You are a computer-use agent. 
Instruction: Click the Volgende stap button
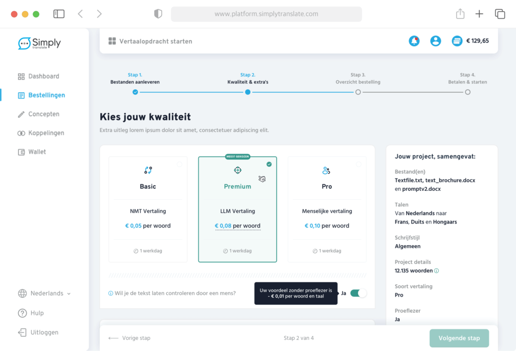pyautogui.click(x=459, y=338)
